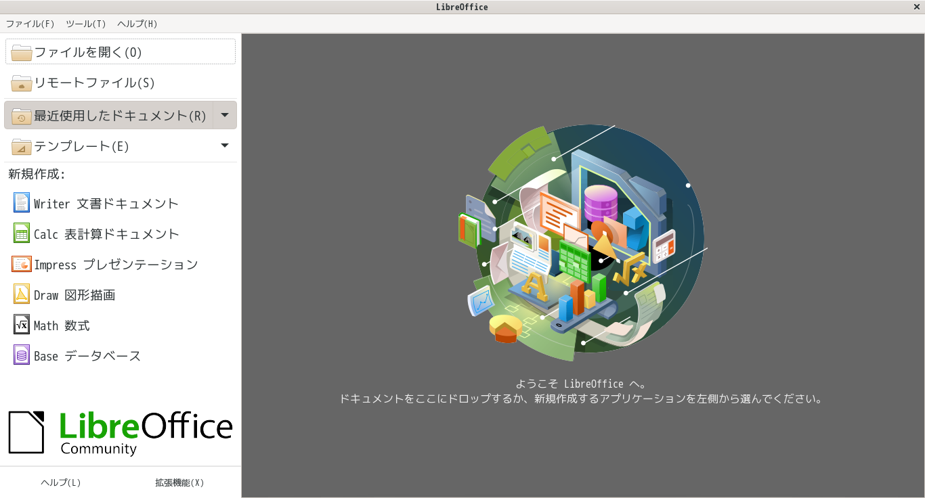This screenshot has width=925, height=498.
Task: Expand the テンプレート dropdown arrow
Action: (x=225, y=145)
